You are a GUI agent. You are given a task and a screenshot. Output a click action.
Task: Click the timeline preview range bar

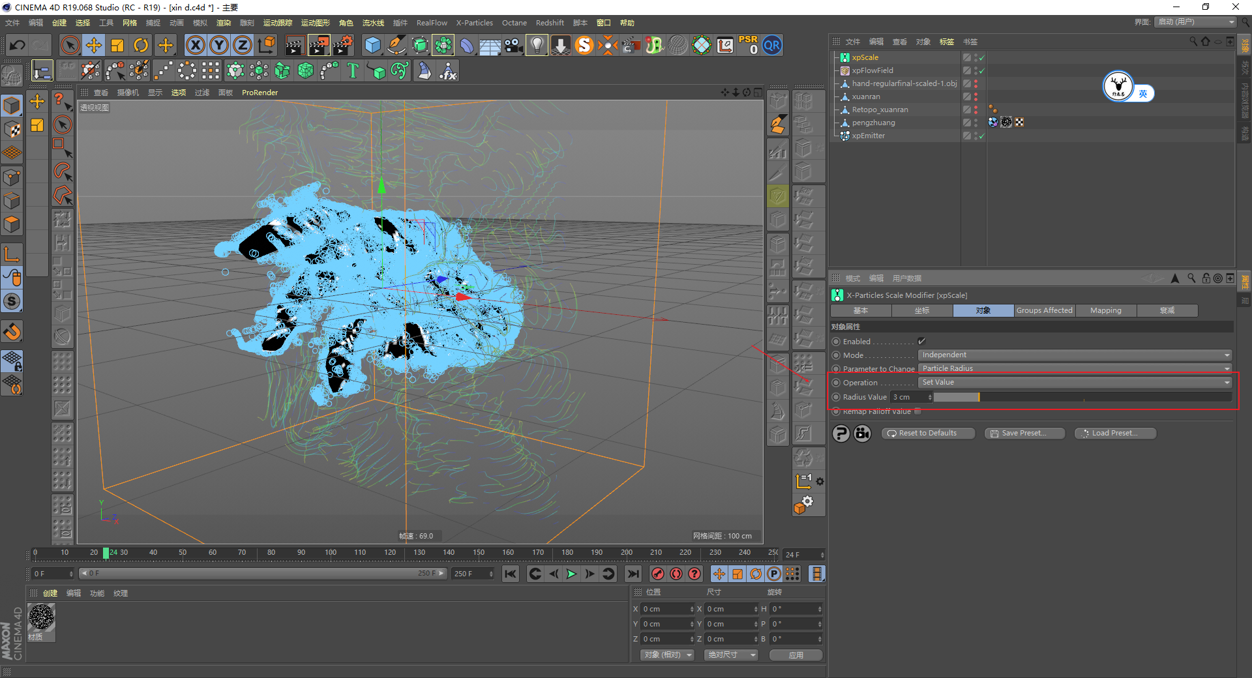pyautogui.click(x=262, y=574)
